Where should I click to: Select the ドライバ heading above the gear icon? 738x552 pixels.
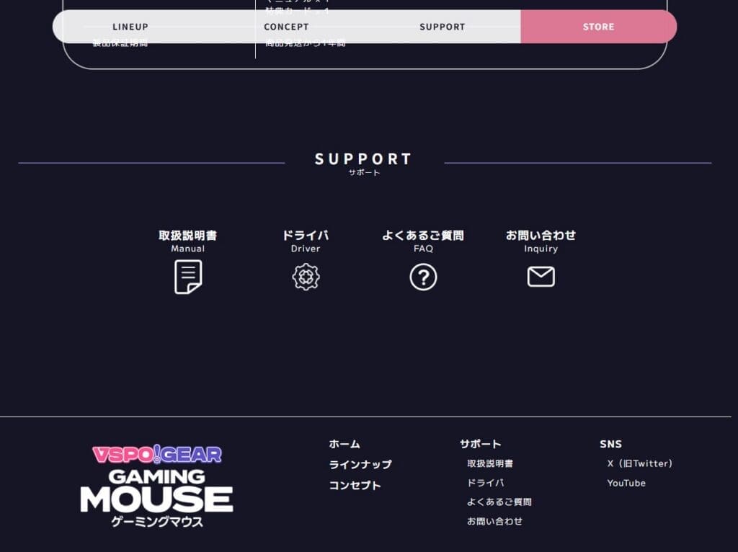point(306,235)
